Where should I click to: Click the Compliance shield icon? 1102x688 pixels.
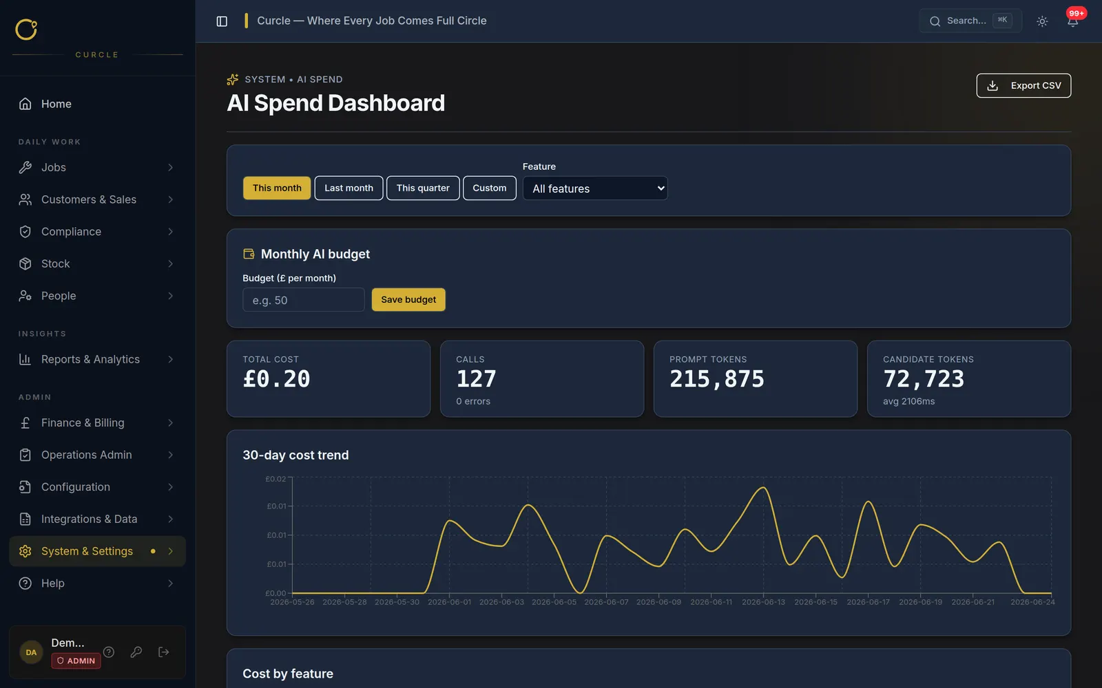25,232
